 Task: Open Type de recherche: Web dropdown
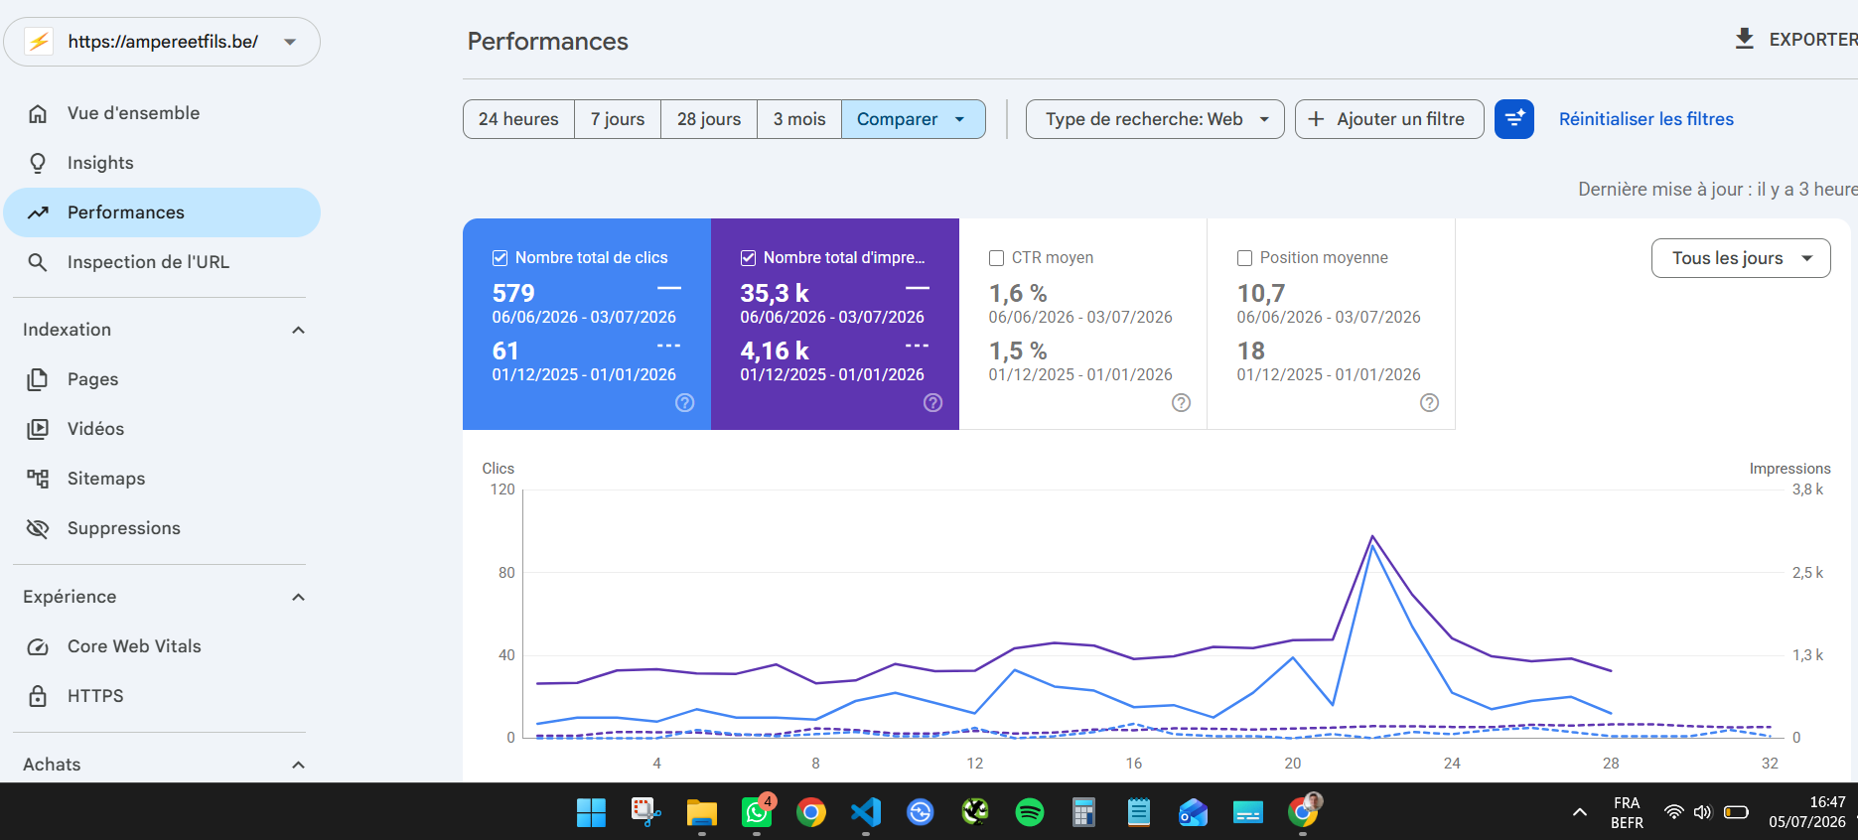click(x=1155, y=119)
